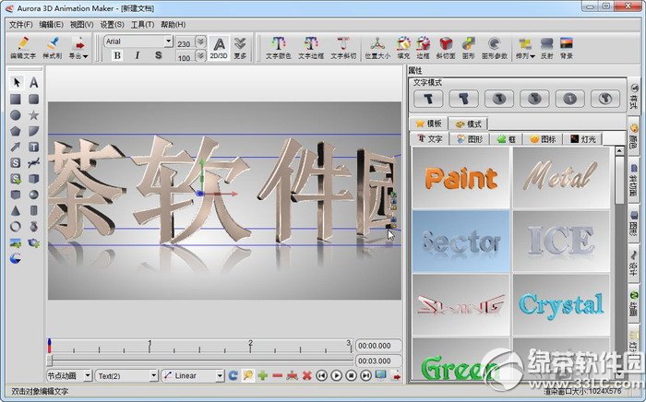
Task: Switch to the 图形 shapes template tab
Action: [470, 139]
